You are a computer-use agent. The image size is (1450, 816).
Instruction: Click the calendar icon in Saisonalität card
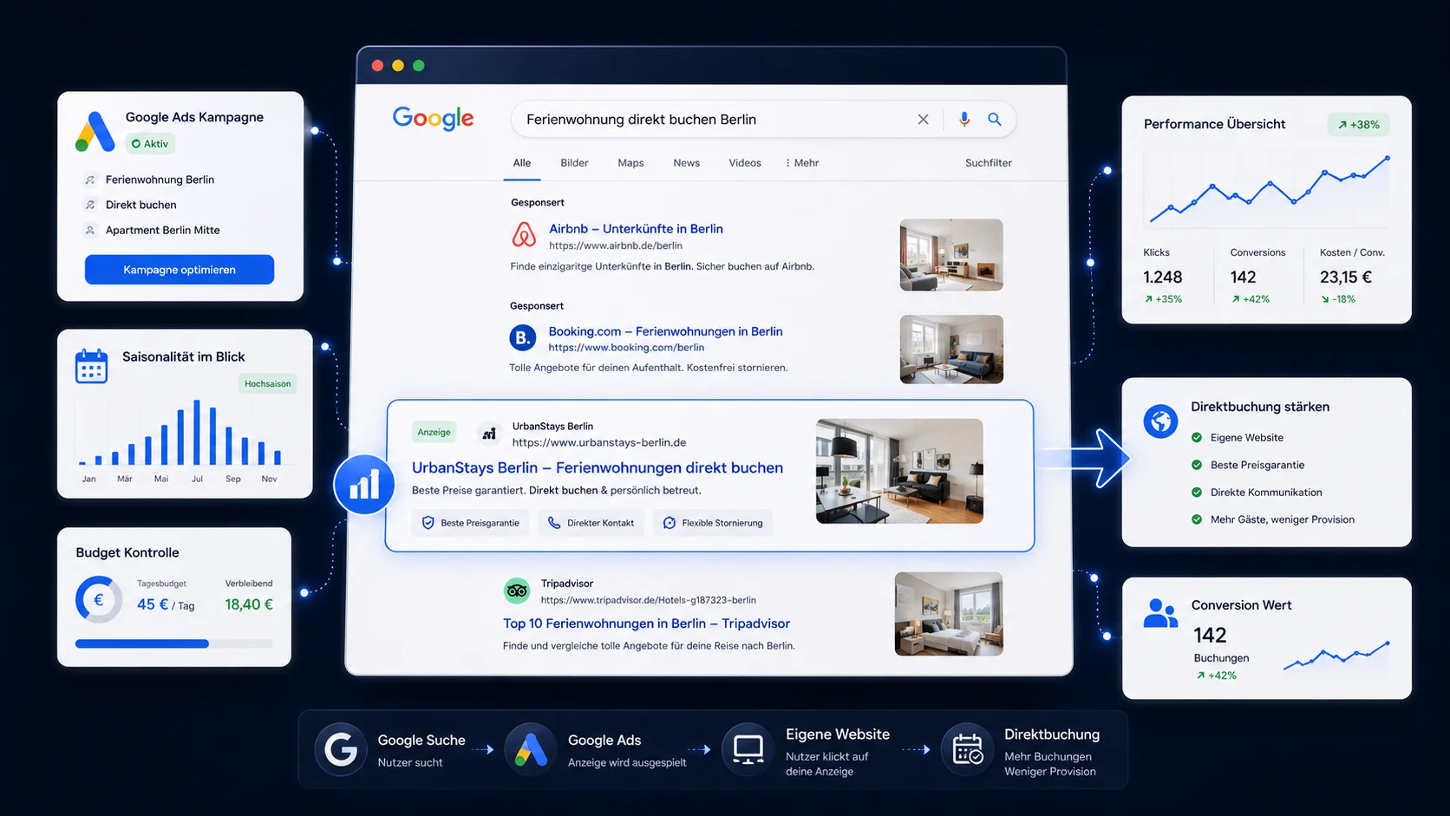91,366
